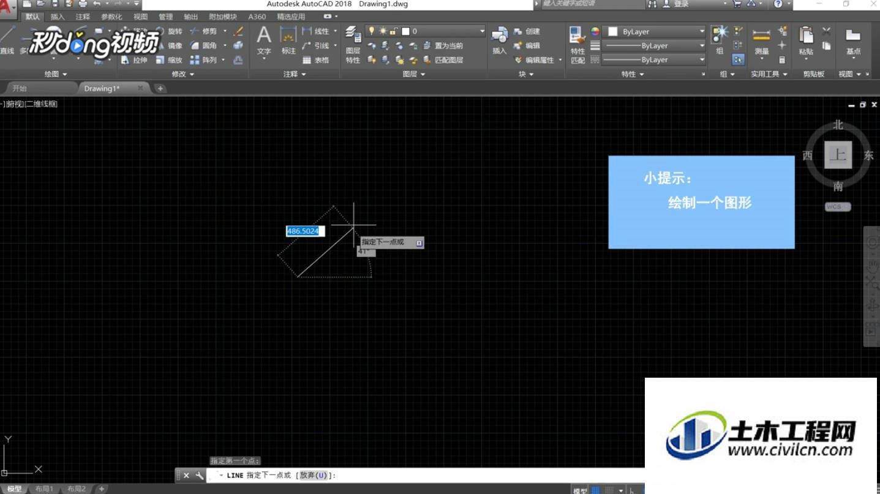The image size is (880, 494).
Task: Click the layer color white swatch
Action: (x=405, y=31)
